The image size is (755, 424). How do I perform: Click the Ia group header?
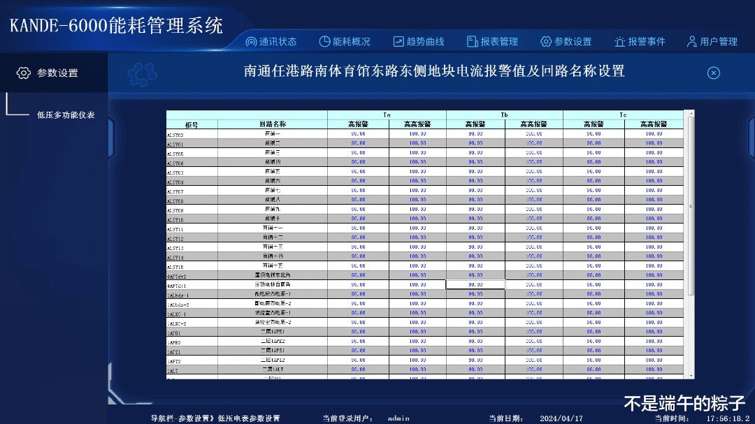coord(387,115)
